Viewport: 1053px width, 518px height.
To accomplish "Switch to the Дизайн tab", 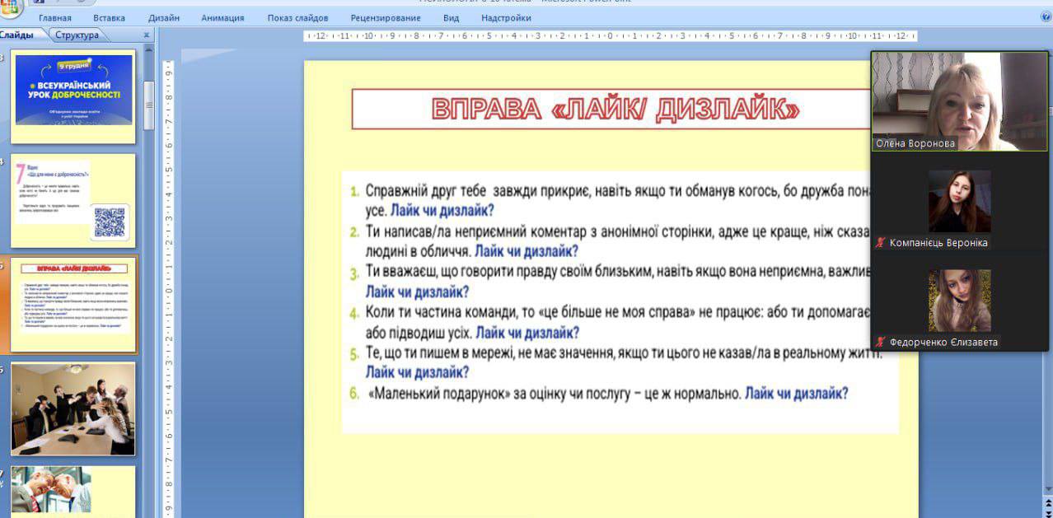I will 164,17.
